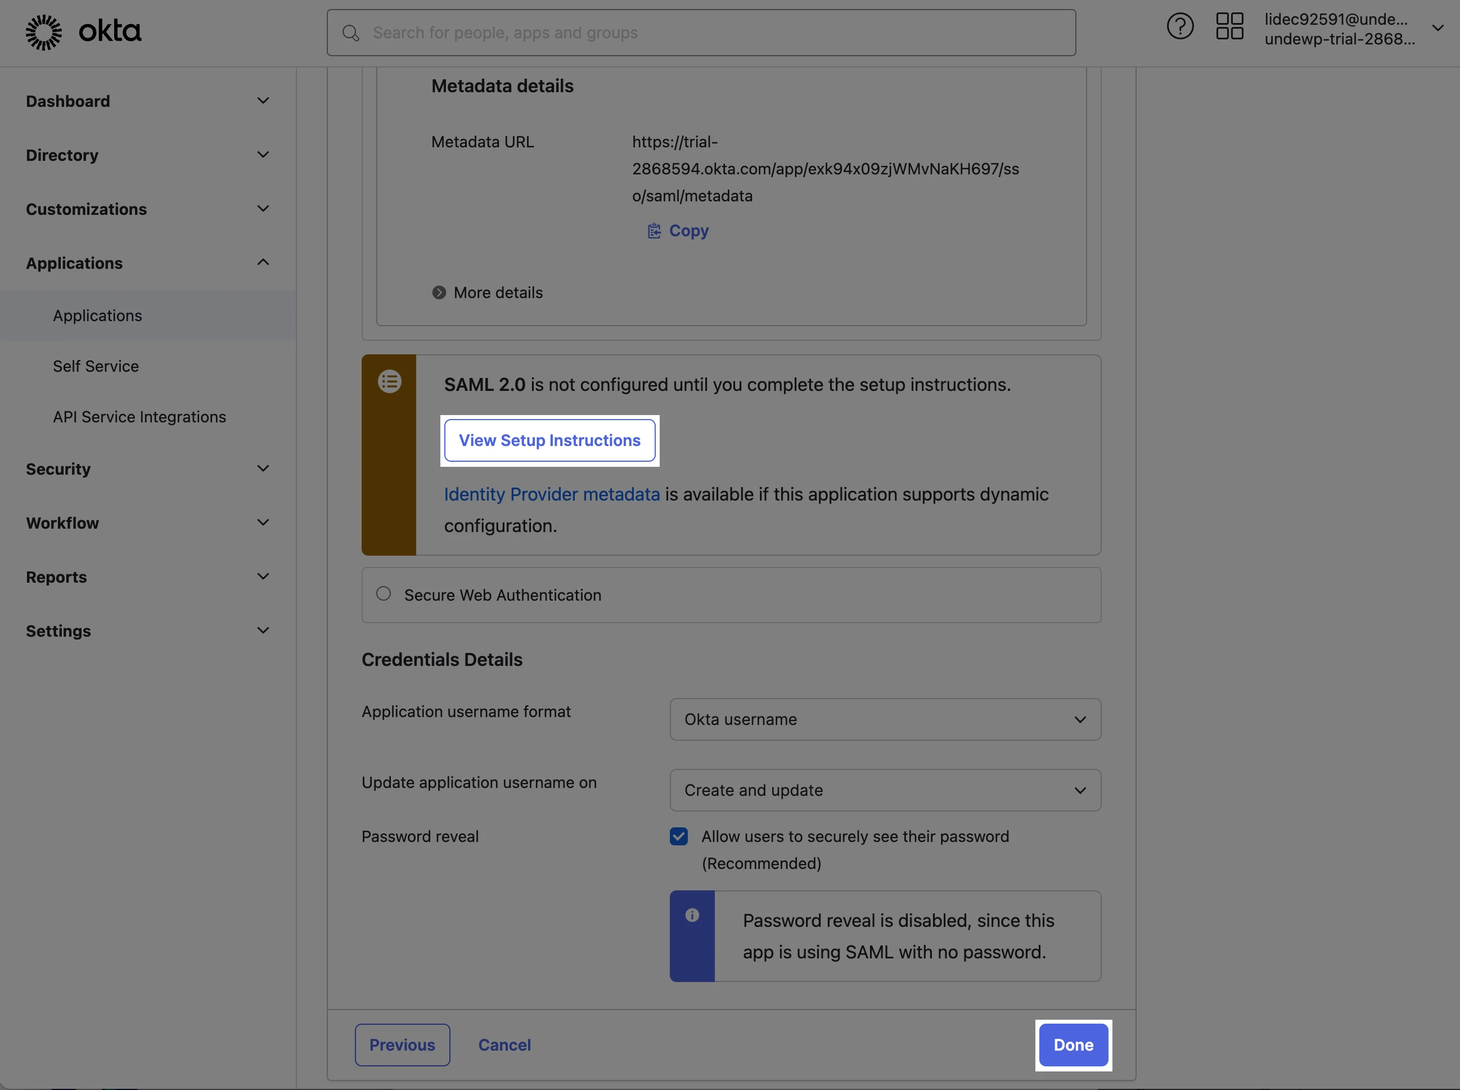The height and width of the screenshot is (1090, 1460).
Task: Click the 'Password reveal' label
Action: (420, 837)
